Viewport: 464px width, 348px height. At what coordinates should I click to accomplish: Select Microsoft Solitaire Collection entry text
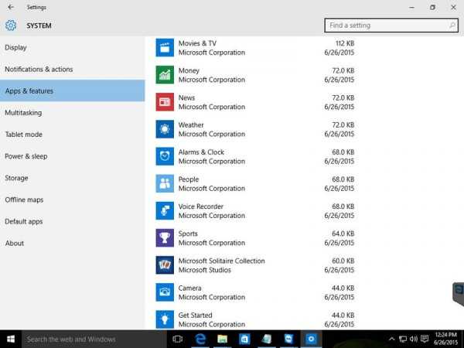(x=222, y=261)
